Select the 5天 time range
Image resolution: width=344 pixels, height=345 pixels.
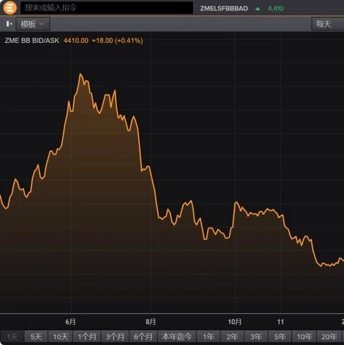click(36, 337)
